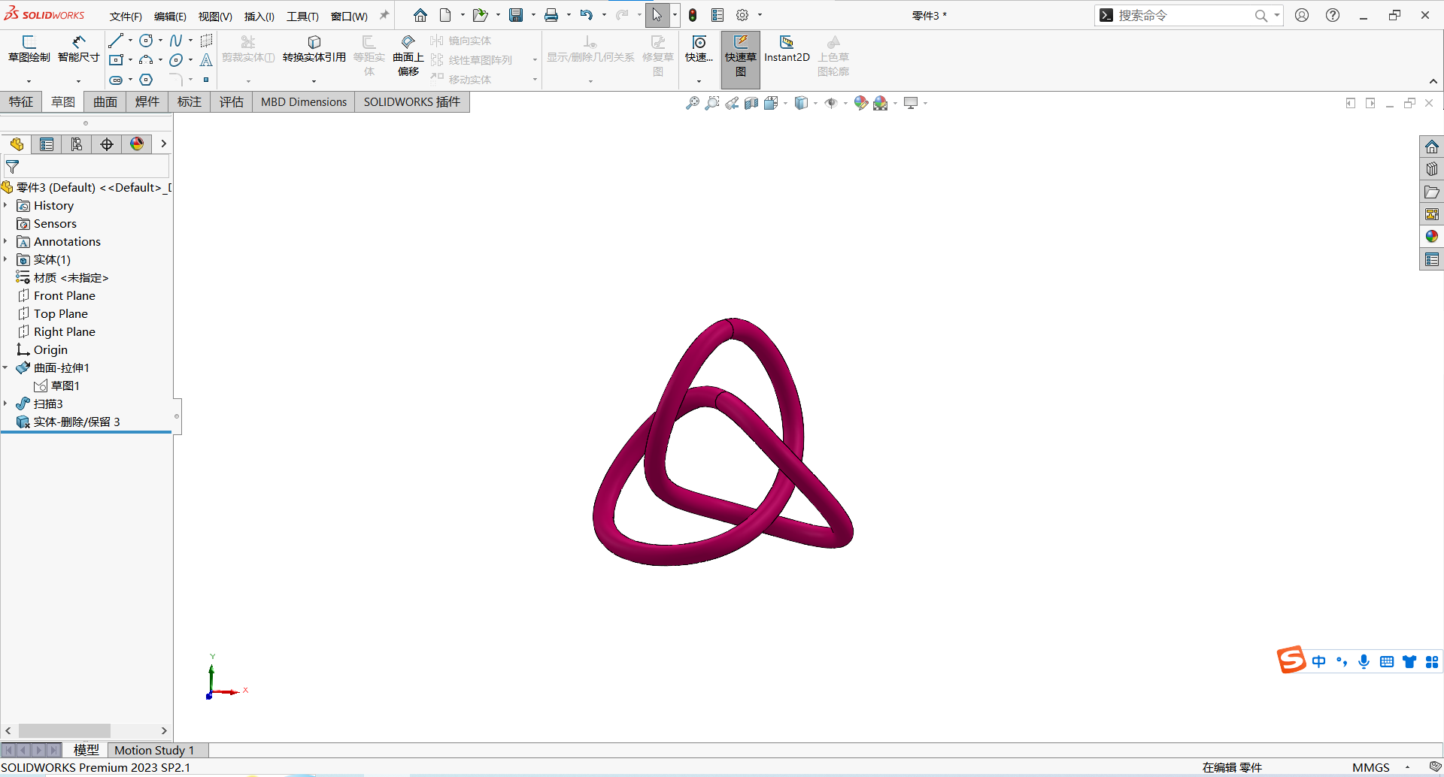Image resolution: width=1444 pixels, height=777 pixels.
Task: Click the Edit Appearance sphere icon
Action: (x=860, y=103)
